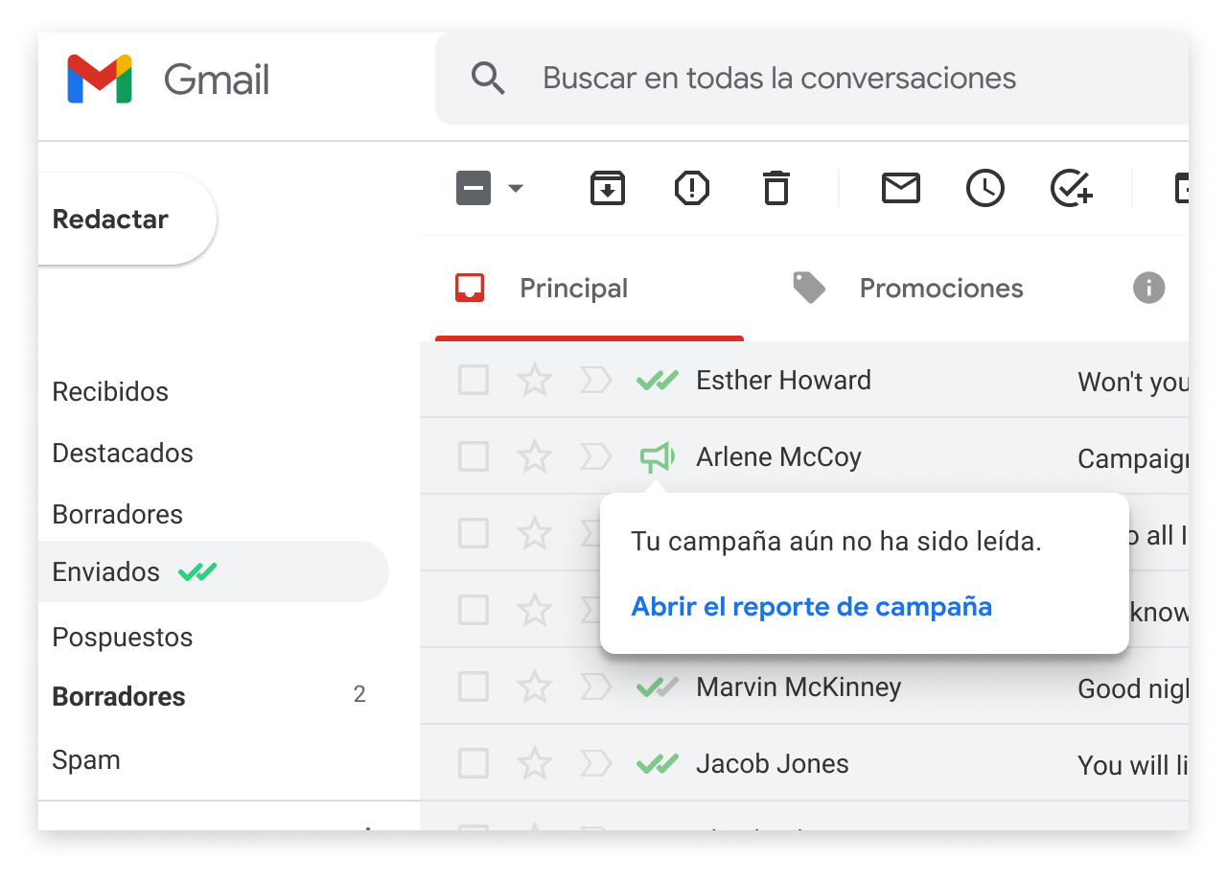Open the select-all dropdown arrow
Viewport: 1227px width, 884px height.
coord(516,188)
